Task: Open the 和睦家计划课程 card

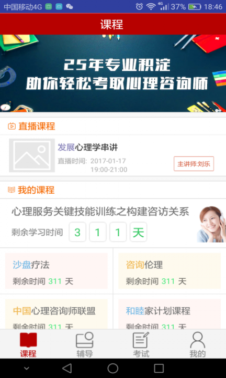Action: 169,314
